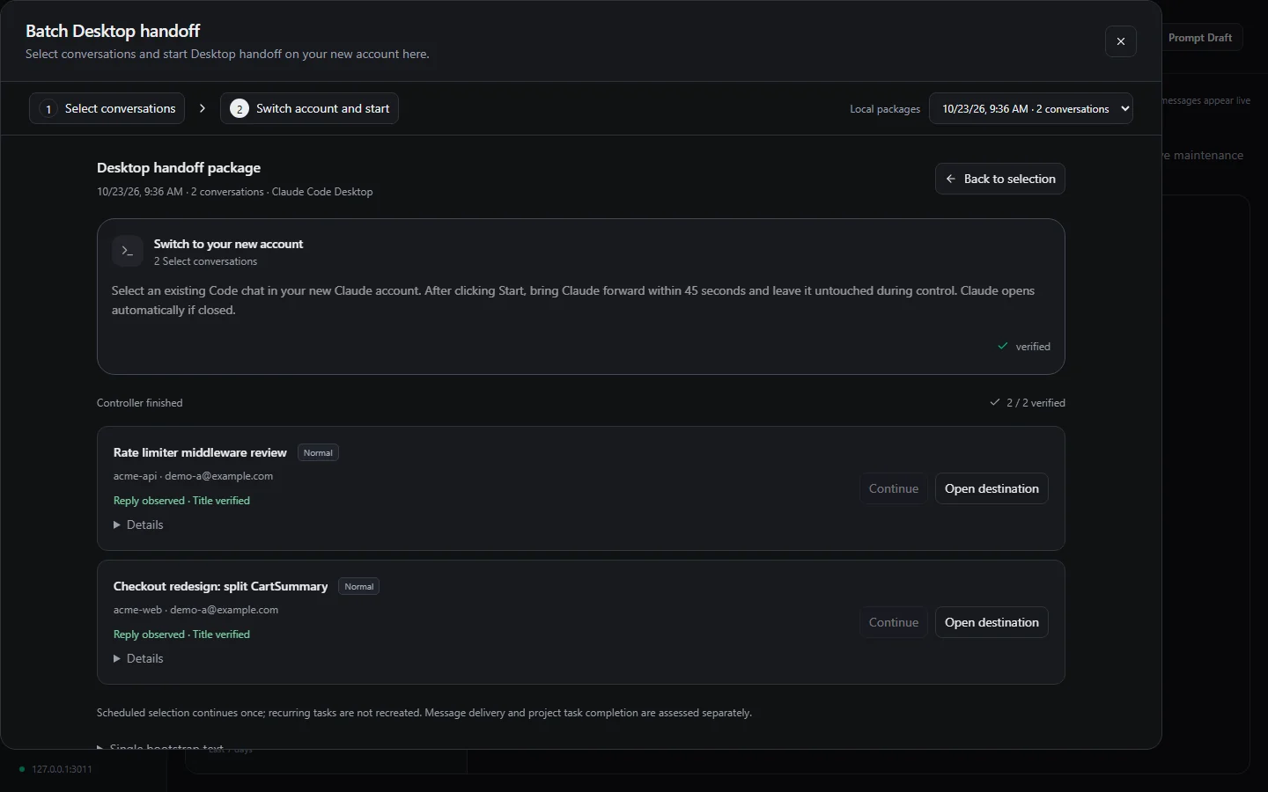Viewport: 1268px width, 792px height.
Task: Click Continue for Checkout redesign: split CartSummary
Action: (894, 622)
